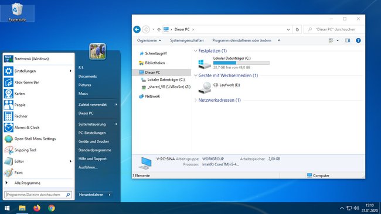The width and height of the screenshot is (381, 214).
Task: Expand Einstellungen submenu arrow
Action: click(70, 71)
